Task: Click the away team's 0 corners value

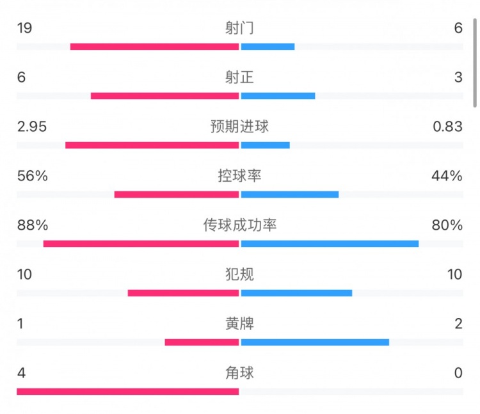Action: coord(458,372)
